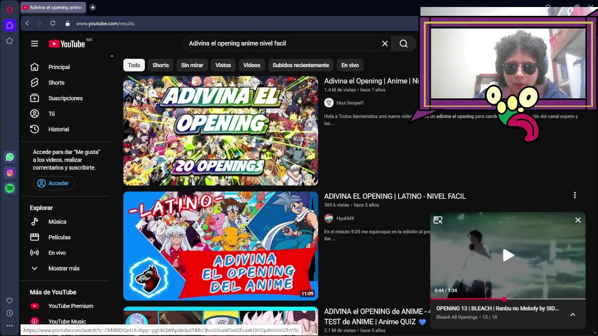598x336 pixels.
Task: Click the browser address bar URL
Action: point(105,23)
